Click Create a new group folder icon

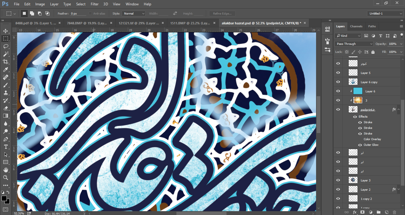pos(378,212)
